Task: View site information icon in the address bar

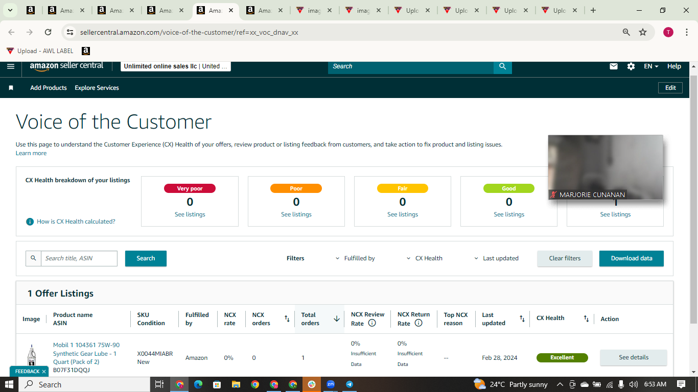Action: point(71,32)
